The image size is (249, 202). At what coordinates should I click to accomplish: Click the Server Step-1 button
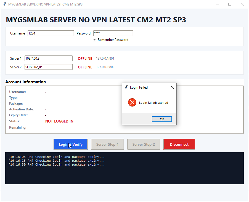pos(107,144)
